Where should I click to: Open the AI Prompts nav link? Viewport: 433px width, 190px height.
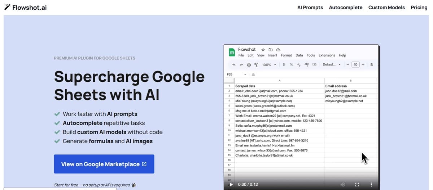[x=310, y=7]
